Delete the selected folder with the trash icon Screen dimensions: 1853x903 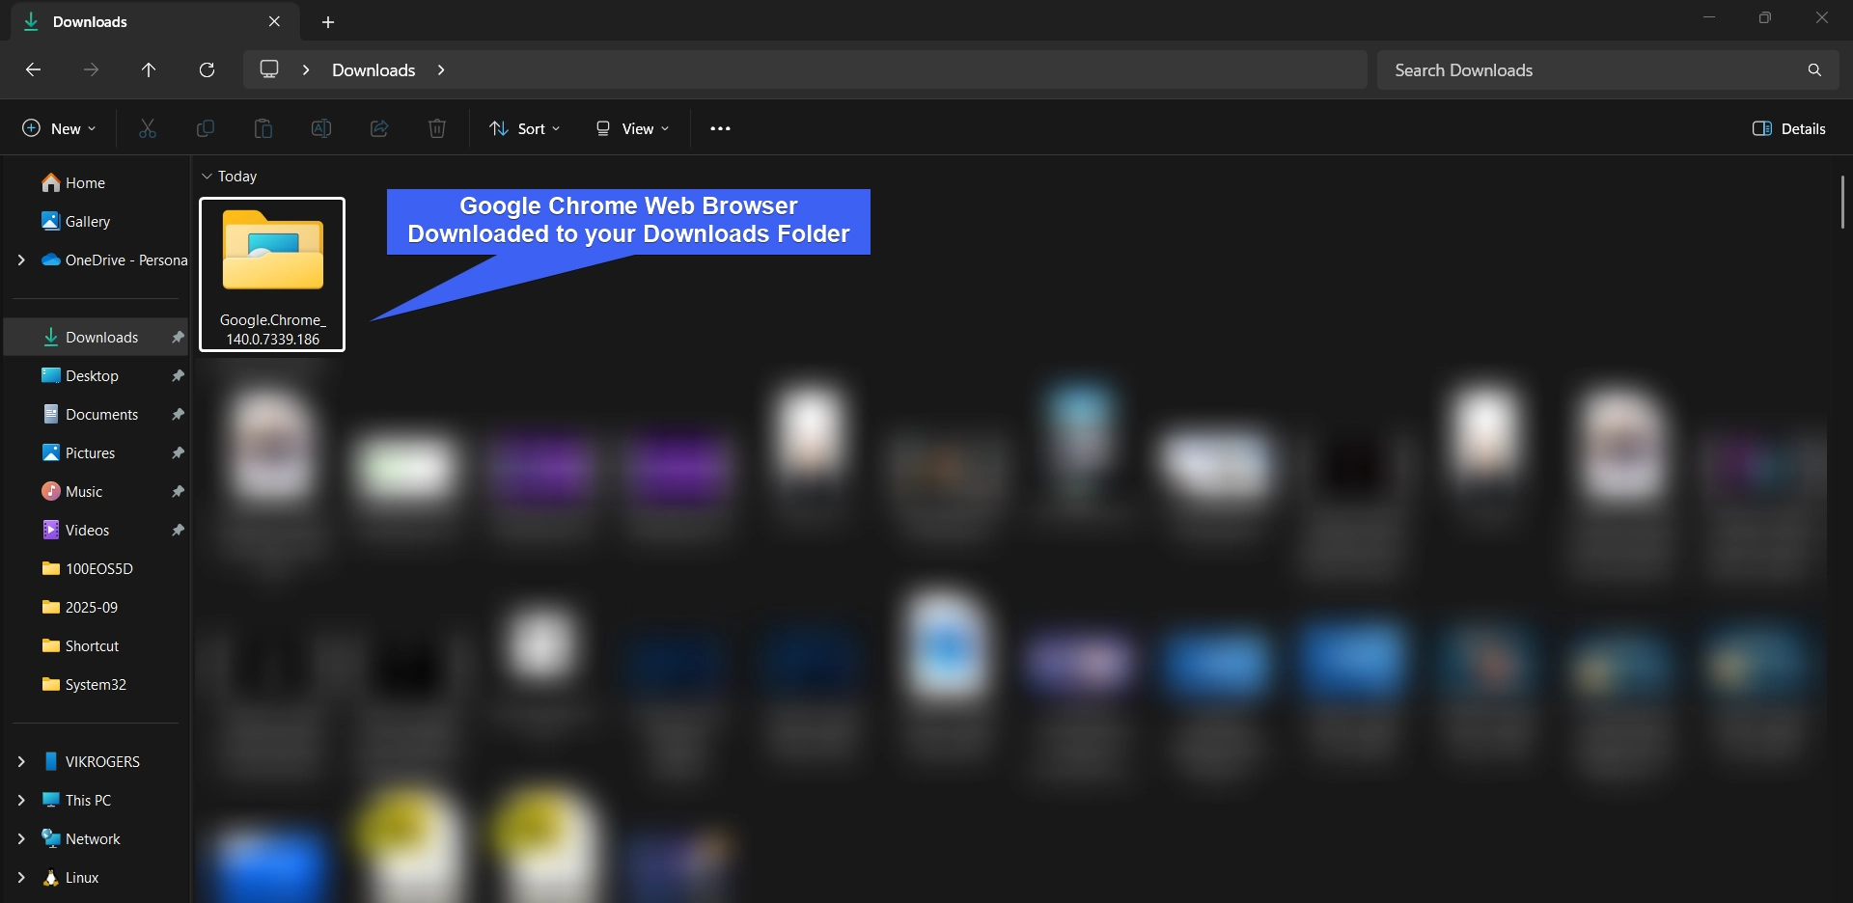[436, 127]
